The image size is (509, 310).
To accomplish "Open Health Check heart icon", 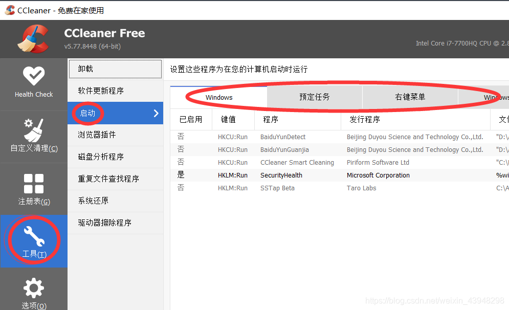I will [34, 76].
